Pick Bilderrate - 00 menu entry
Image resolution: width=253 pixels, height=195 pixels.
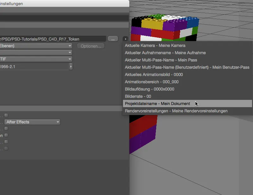[187, 96]
